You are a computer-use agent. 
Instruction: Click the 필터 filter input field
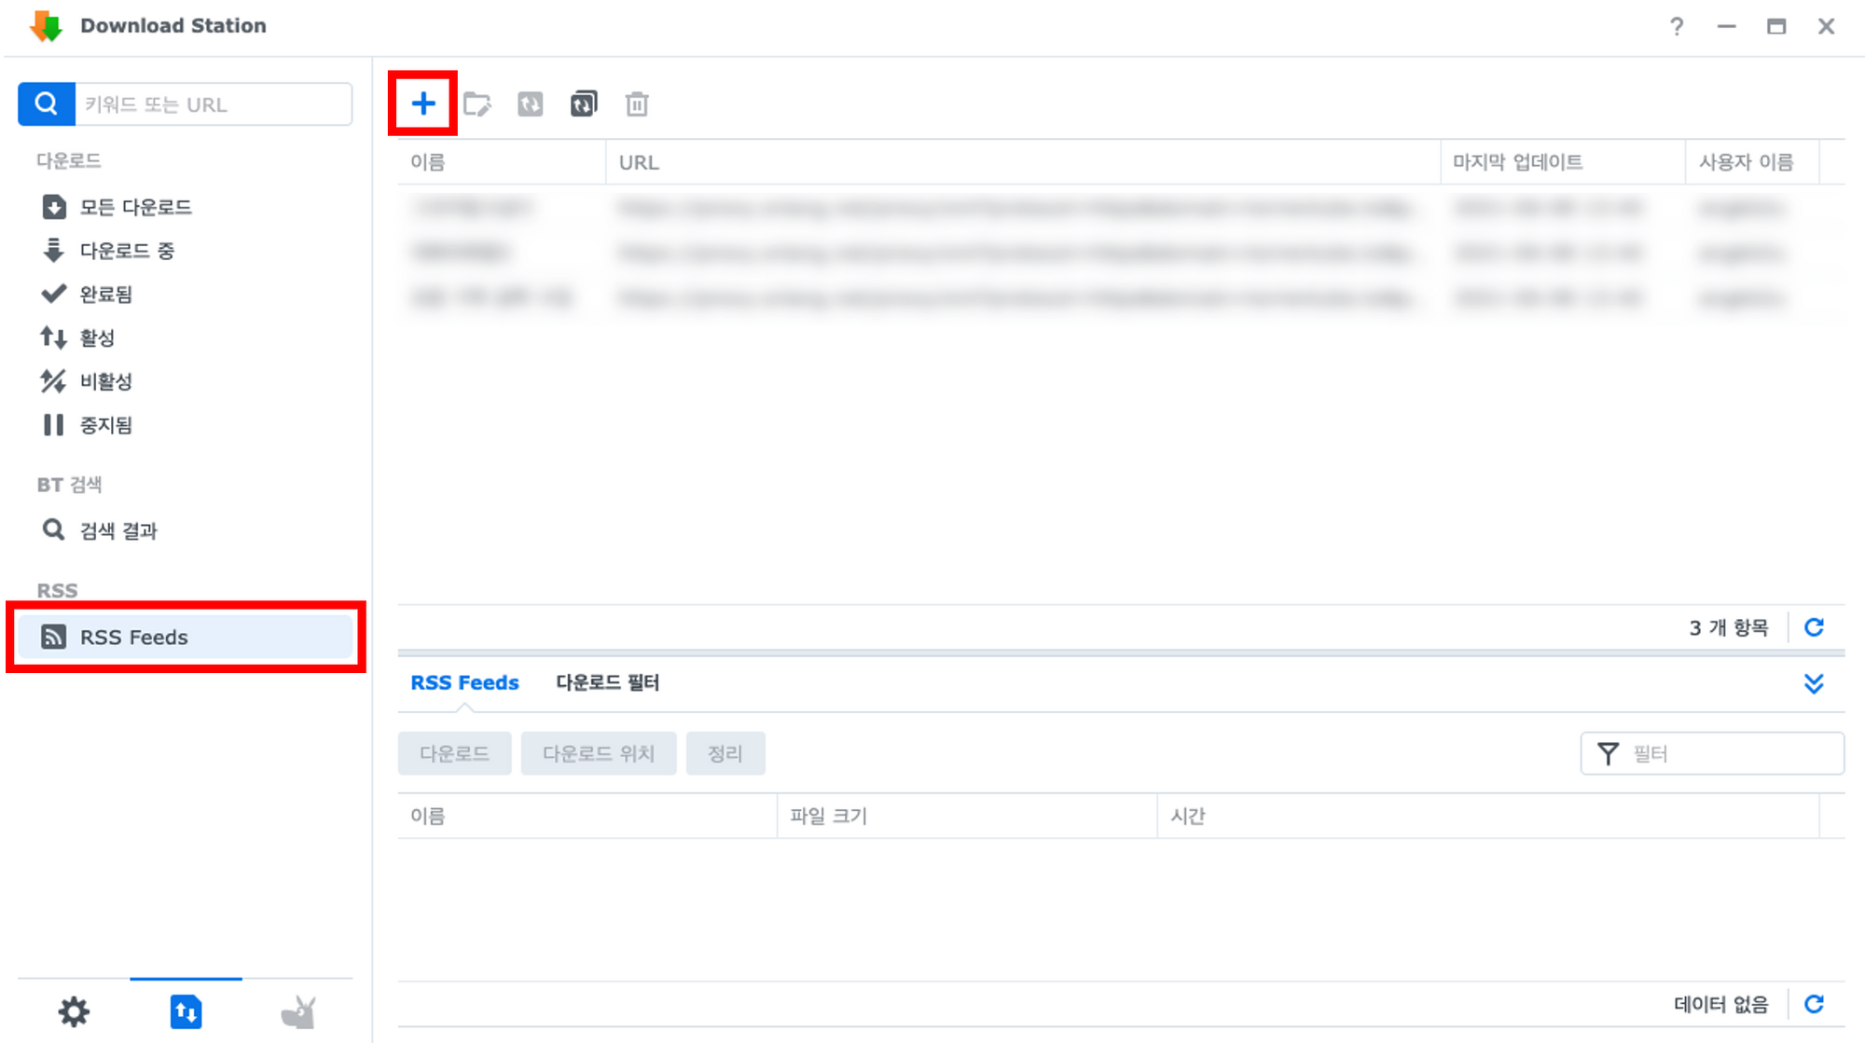[x=1730, y=753]
